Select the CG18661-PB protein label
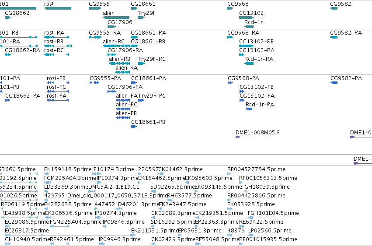372x246 pixels. 148,122
